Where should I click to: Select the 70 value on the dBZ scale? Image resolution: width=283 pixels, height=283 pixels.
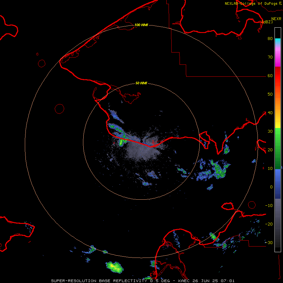(x=270, y=57)
